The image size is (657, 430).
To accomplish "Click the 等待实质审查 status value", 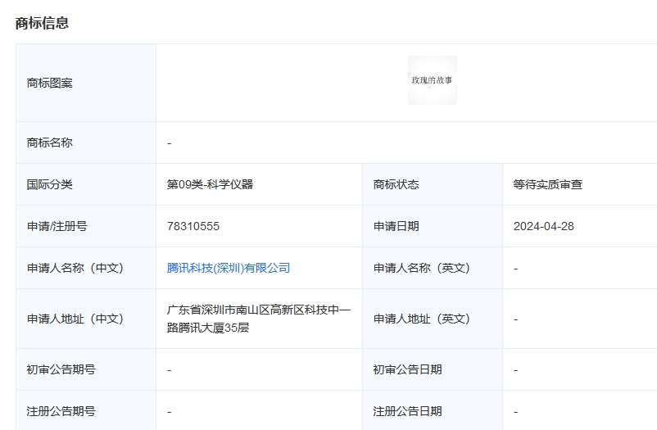I will pos(548,184).
